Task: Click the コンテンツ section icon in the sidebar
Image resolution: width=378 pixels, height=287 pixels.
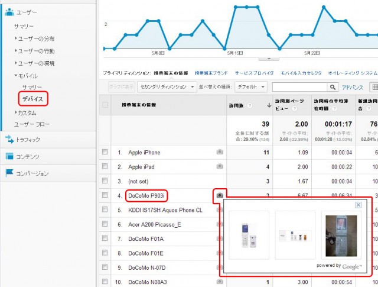Action: coord(9,156)
